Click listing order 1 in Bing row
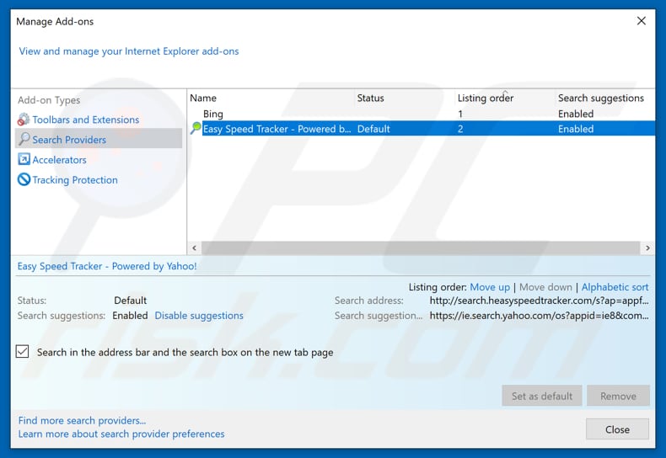Screen dimensions: 666x458 (x=460, y=114)
